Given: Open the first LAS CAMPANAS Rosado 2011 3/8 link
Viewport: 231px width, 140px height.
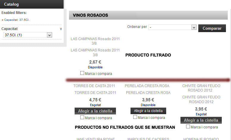Looking at the screenshot, I should coord(95,41).
